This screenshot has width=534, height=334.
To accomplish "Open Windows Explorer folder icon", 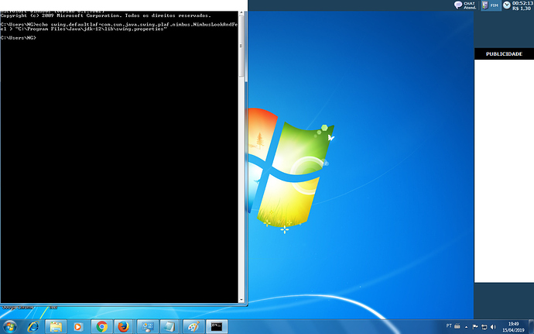I will [56, 326].
